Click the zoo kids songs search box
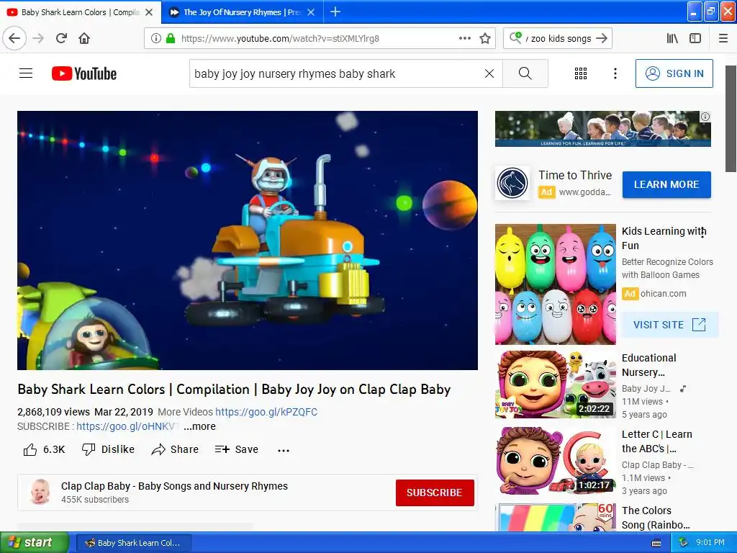This screenshot has height=553, width=737. (559, 38)
